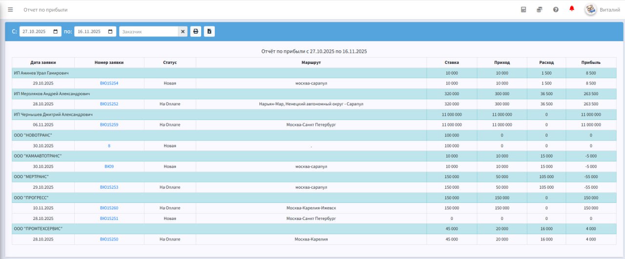
Task: Open calendar picker for start date
Action: 55,31
